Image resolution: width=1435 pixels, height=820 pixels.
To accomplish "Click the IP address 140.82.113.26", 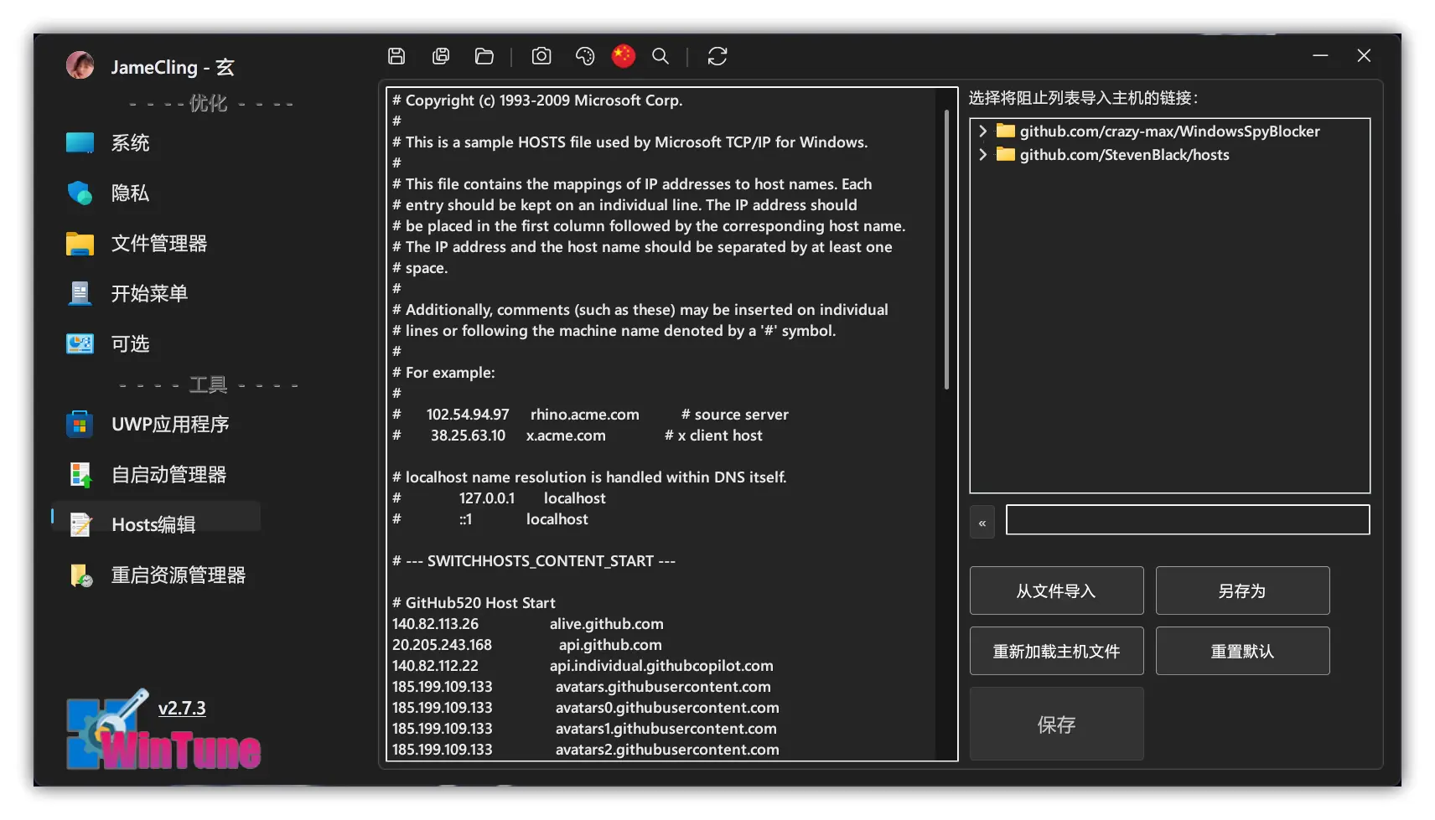I will 435,623.
